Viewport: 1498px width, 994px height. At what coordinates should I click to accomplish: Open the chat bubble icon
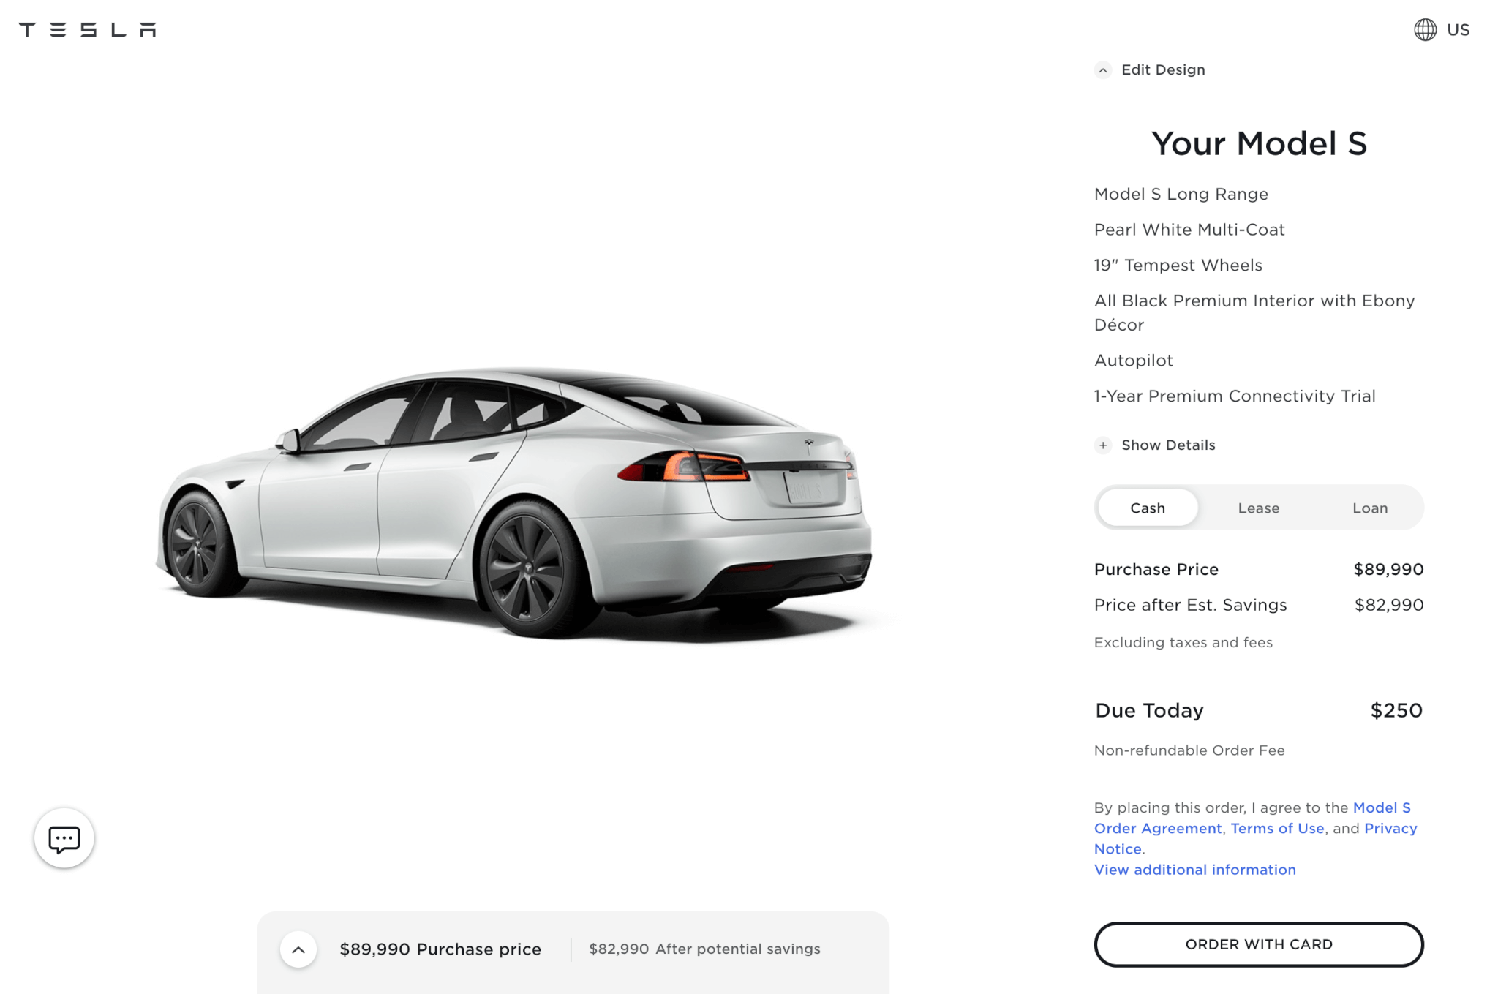pyautogui.click(x=64, y=838)
